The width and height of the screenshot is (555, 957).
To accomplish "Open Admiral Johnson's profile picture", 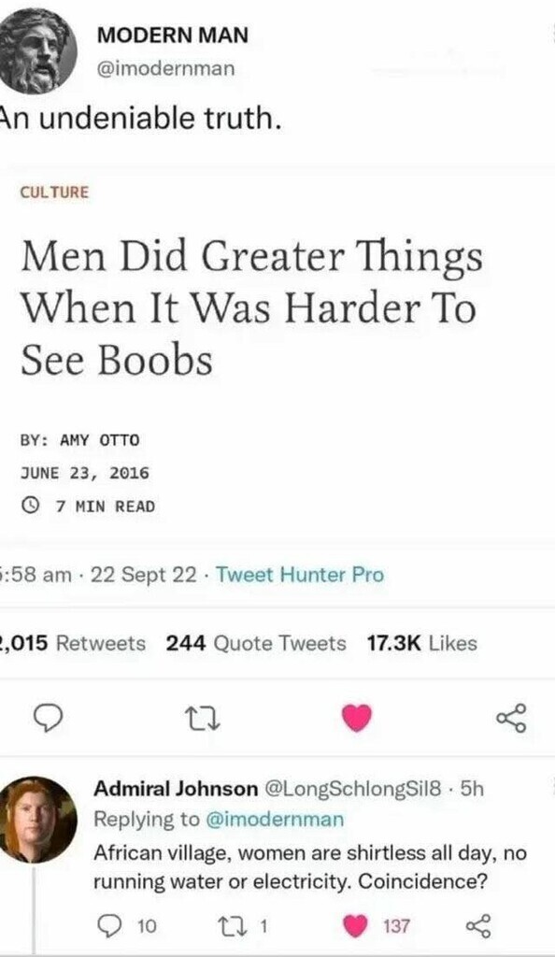I will pos(37,820).
